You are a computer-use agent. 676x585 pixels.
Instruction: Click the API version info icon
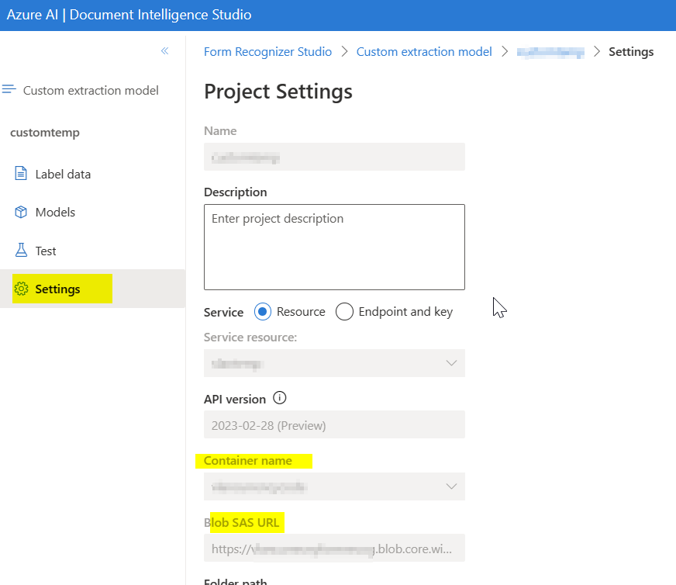tap(279, 397)
